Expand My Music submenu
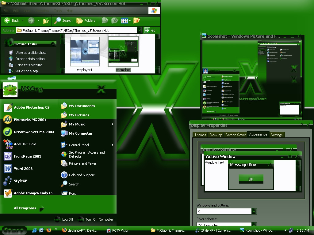The image size is (314, 235). pyautogui.click(x=113, y=124)
